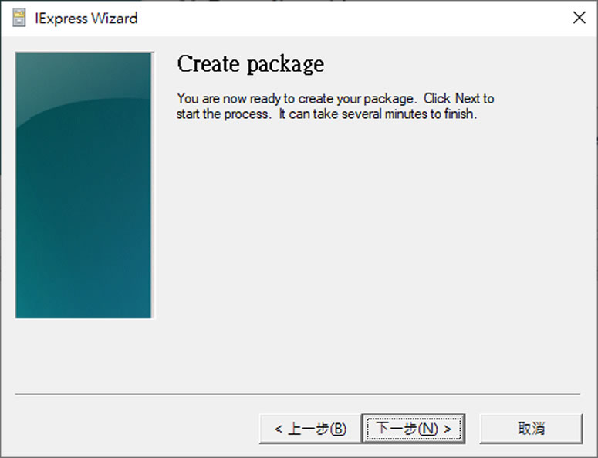598x458 pixels.
Task: Close the IExpress Wizard window
Action: (x=579, y=18)
